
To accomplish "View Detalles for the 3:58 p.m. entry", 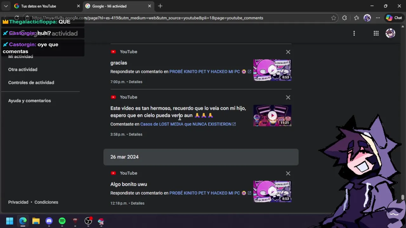I will point(135,134).
